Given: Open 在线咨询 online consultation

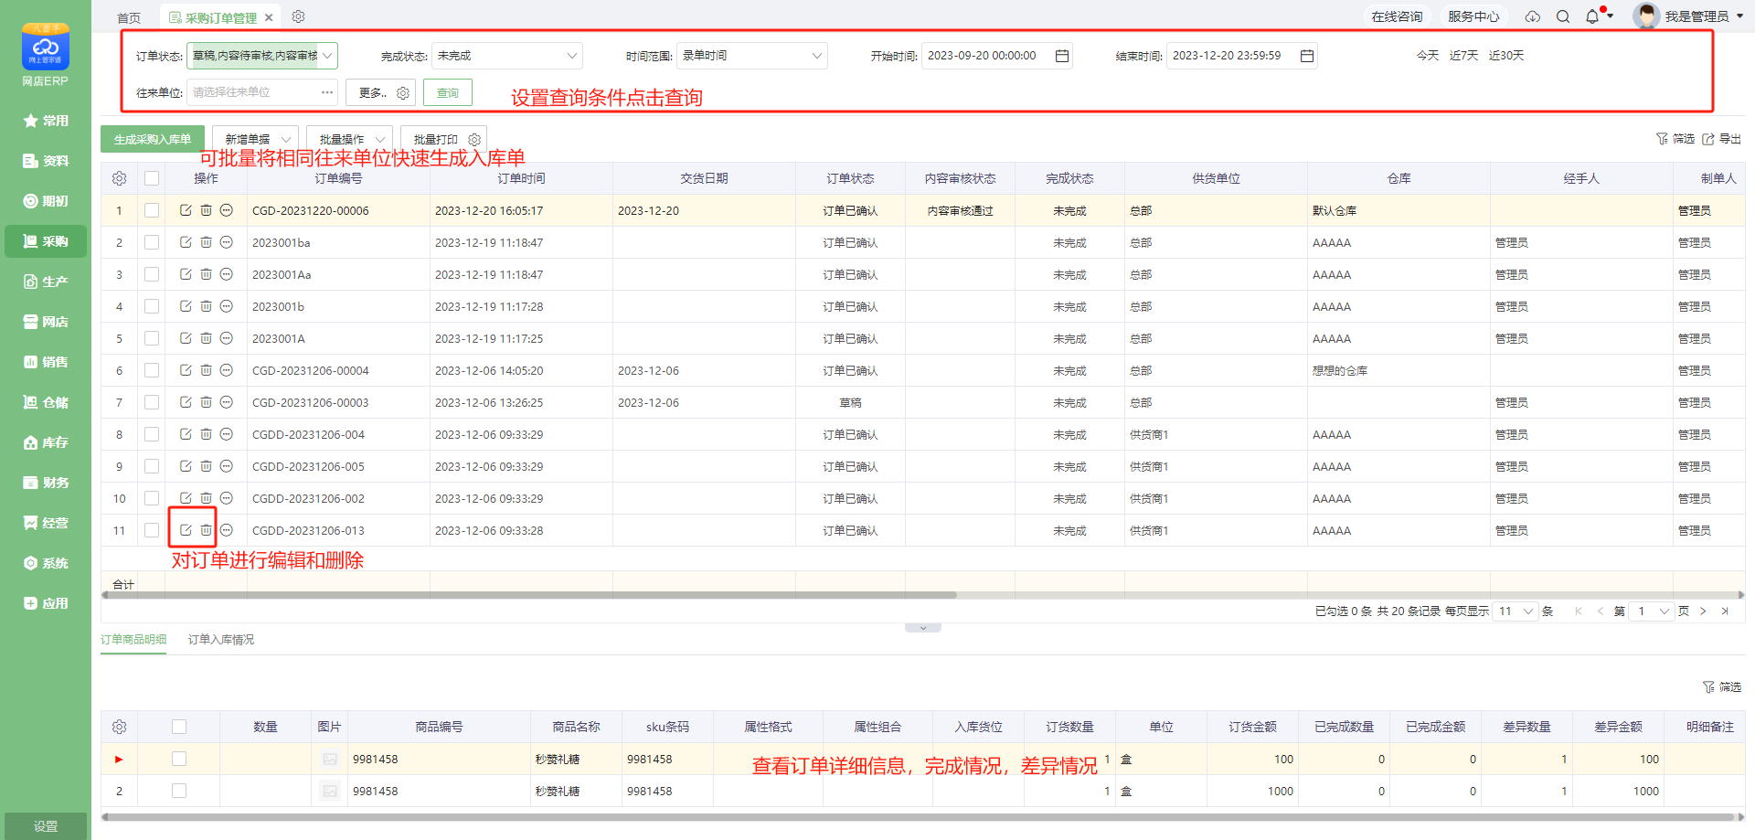Looking at the screenshot, I should (1397, 16).
